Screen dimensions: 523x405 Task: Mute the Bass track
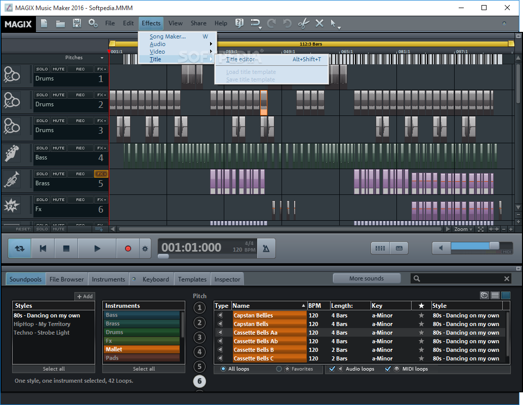point(59,148)
